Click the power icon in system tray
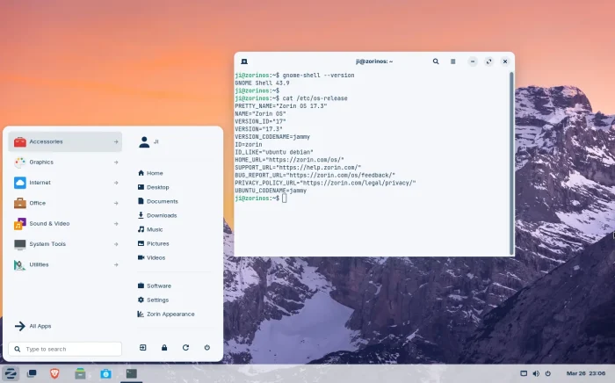The height and width of the screenshot is (383, 615). tap(548, 373)
